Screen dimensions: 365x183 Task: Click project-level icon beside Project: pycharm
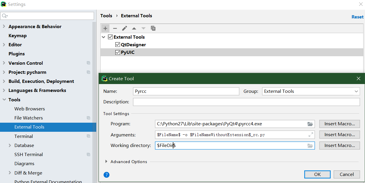pos(88,72)
